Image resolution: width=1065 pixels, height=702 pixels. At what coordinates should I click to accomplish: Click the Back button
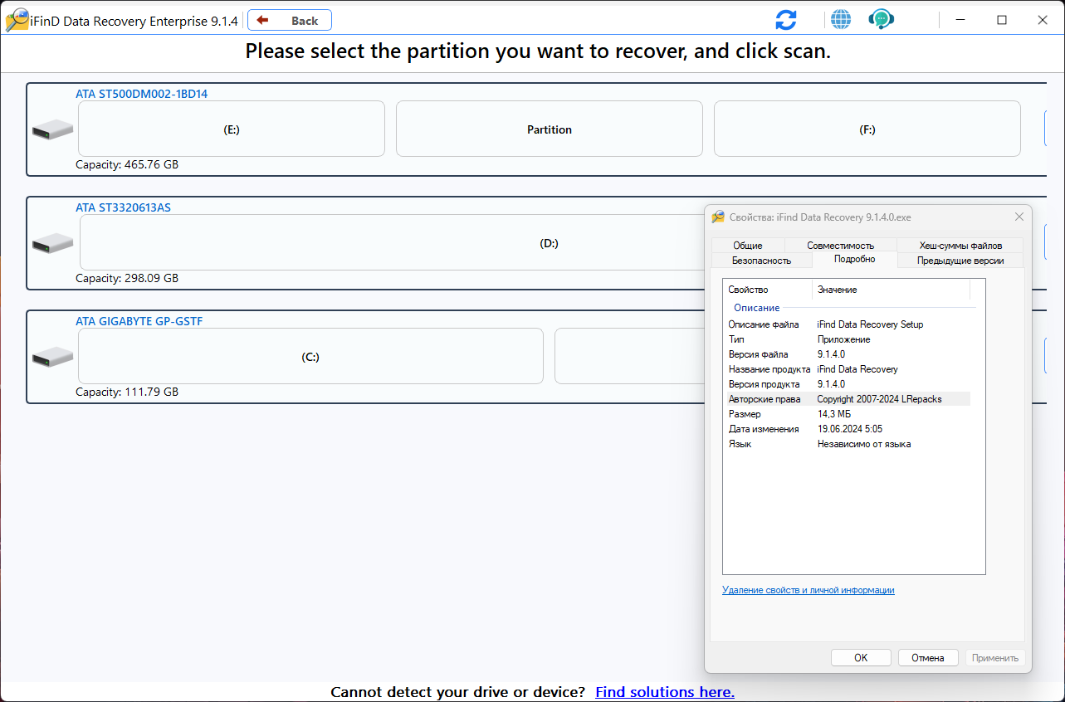click(290, 20)
